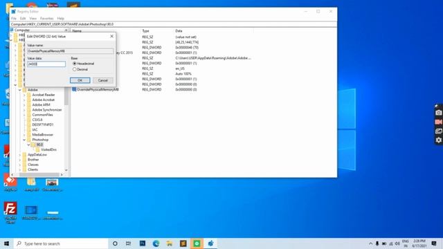Image resolution: width=443 pixels, height=249 pixels.
Task: Open Task View on the taskbar
Action: [128, 243]
